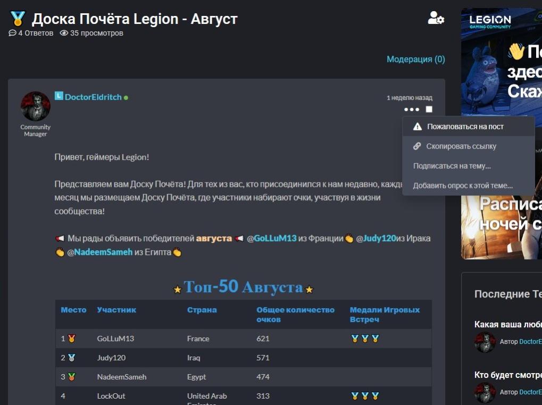Choose "Добавить опрос к этой теме..."
The width and height of the screenshot is (542, 405).
point(463,186)
